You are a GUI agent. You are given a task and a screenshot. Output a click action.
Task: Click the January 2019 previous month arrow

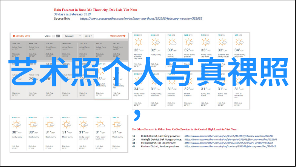14,36
